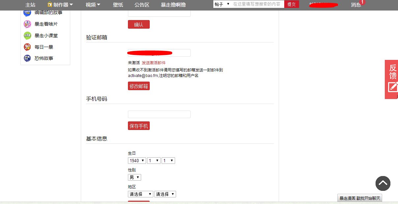Click the phone number input field
398x204 pixels.
(159, 114)
